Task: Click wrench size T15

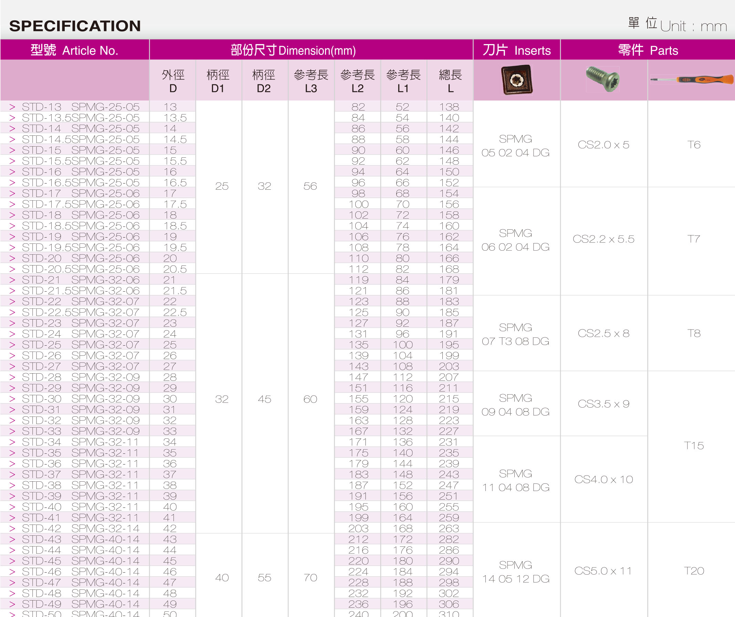Action: [x=694, y=446]
